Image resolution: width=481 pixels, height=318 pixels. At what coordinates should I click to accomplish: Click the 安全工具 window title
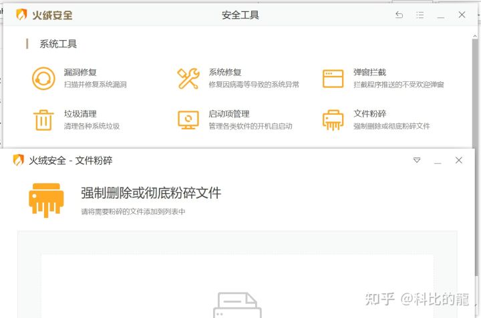pos(240,15)
